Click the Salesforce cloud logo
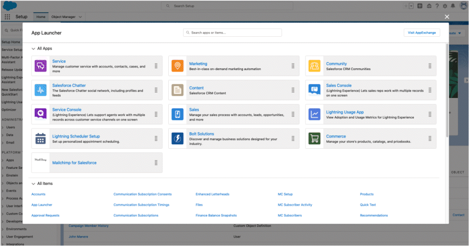This screenshot has height=247, width=470. point(9,5)
